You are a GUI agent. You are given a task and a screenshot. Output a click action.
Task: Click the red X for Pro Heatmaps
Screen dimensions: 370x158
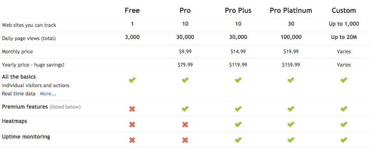(185, 125)
